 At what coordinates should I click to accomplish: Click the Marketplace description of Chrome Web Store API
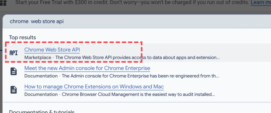tap(122, 58)
